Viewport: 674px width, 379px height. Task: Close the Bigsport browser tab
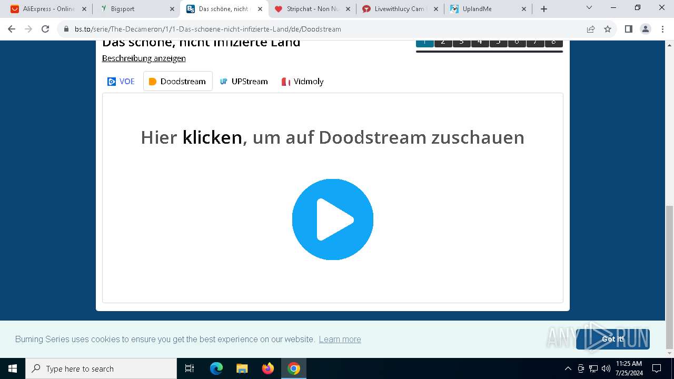click(172, 9)
